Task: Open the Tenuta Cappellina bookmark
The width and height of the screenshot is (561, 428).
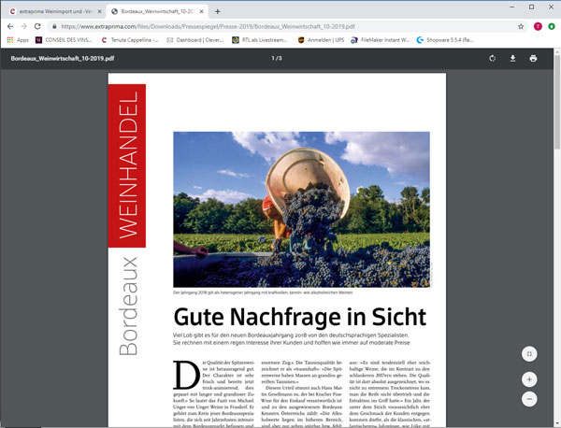Action: tap(130, 40)
